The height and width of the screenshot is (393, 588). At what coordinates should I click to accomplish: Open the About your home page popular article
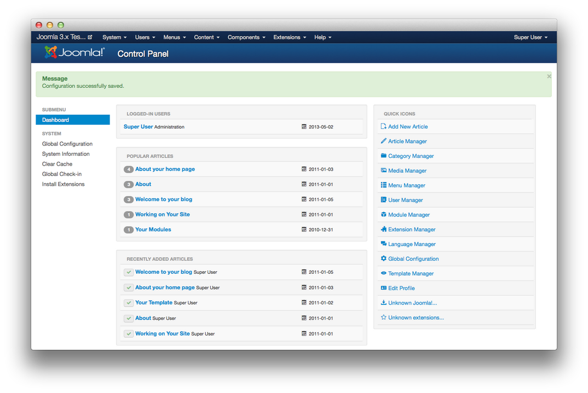tap(165, 169)
